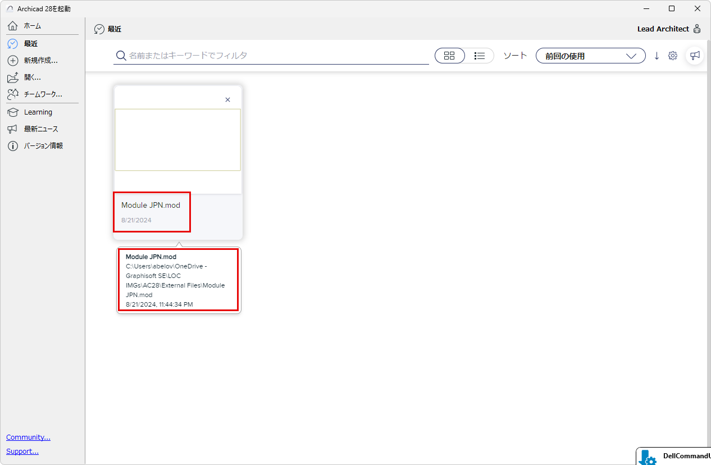711x465 pixels.
Task: Click the graduation cap Learning icon
Action: (x=13, y=112)
